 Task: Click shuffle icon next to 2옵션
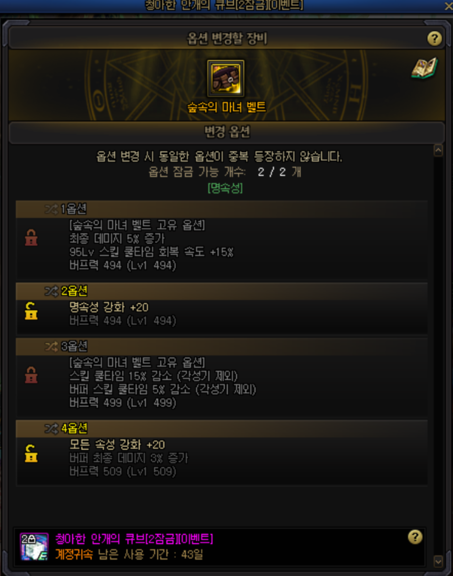[x=51, y=291]
